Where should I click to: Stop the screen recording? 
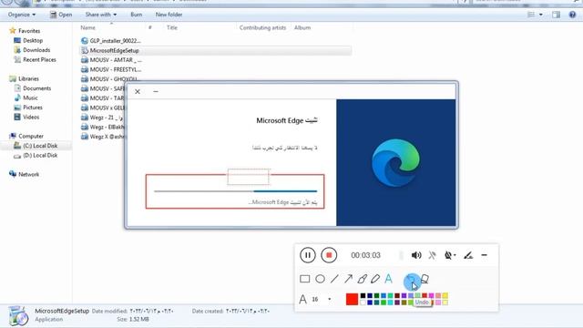click(x=329, y=255)
